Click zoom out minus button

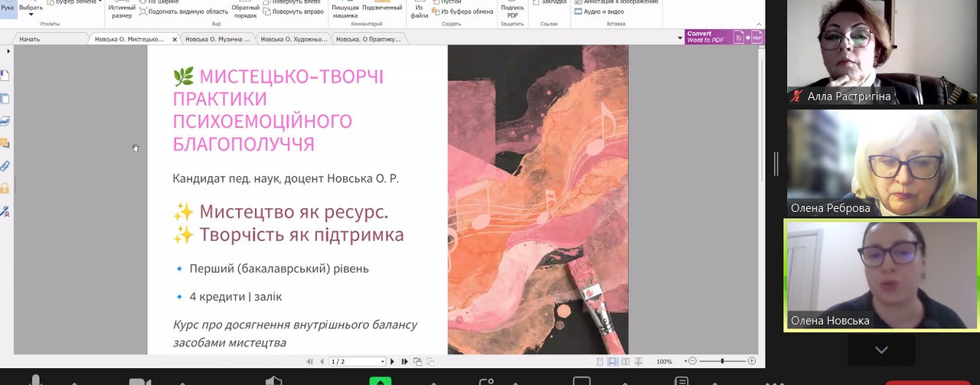coord(692,361)
